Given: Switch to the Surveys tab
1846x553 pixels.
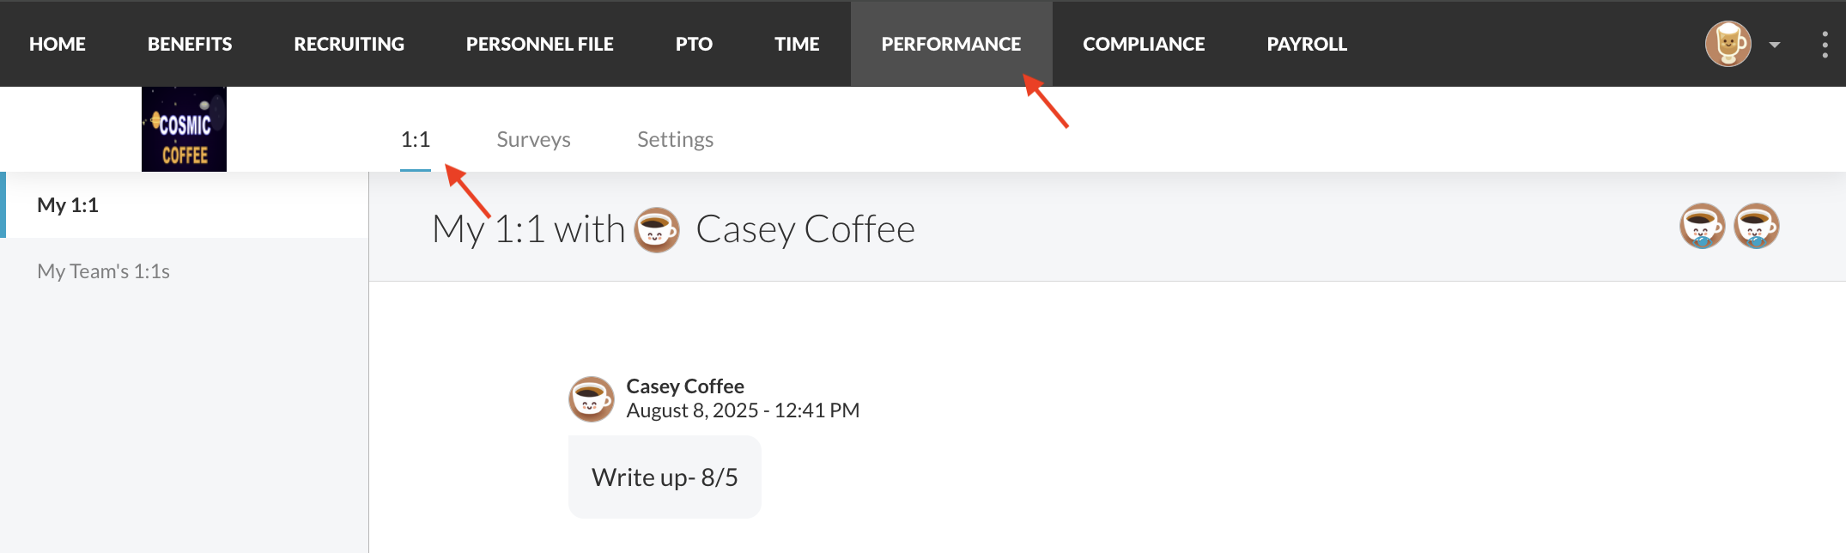Looking at the screenshot, I should (533, 139).
